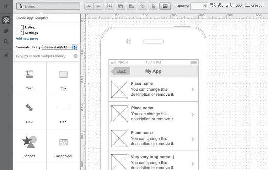Screen dimensions: 268x170
Task: Click the Back button in the mockup
Action: point(121,71)
